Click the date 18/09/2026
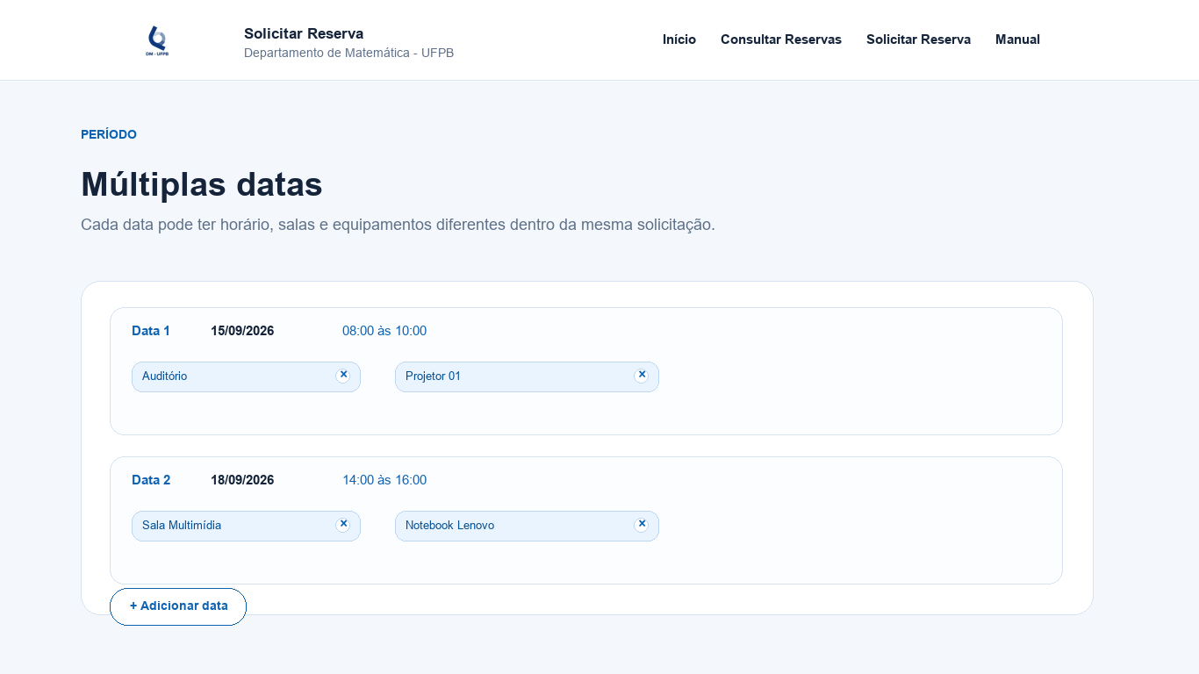 (x=242, y=480)
